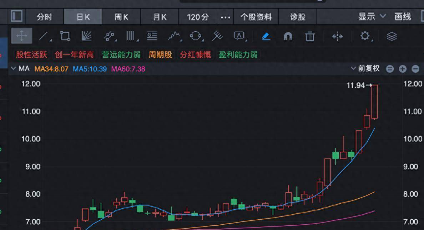The height and width of the screenshot is (230, 424).
Task: Click the 周期股 tag
Action: pos(160,55)
